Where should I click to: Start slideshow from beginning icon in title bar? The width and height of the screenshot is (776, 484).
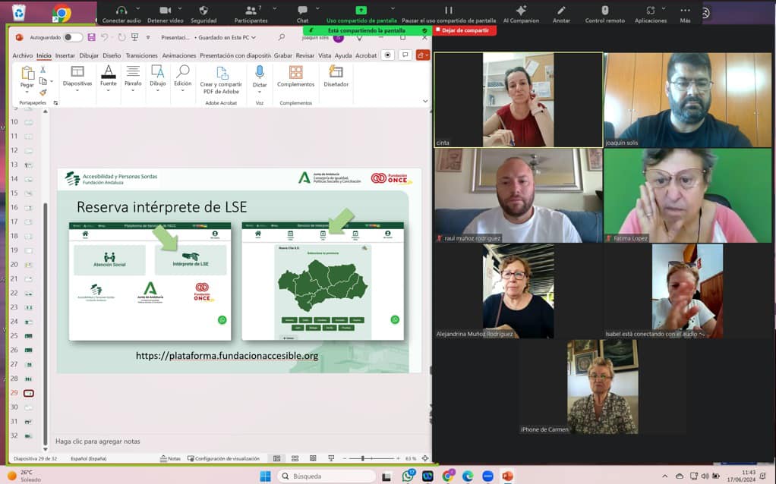tap(134, 37)
